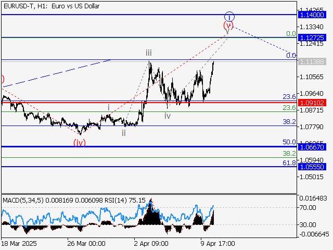The image size is (333, 250).
Task: Click the circled wave 1 label at top
Action: coord(230,17)
